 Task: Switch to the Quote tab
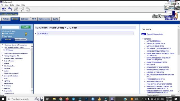pyautogui.click(x=55, y=19)
